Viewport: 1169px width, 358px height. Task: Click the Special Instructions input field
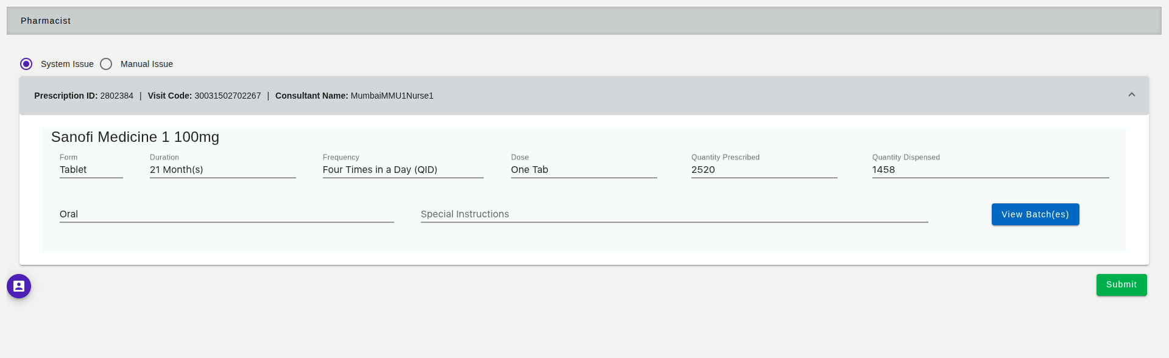[674, 214]
